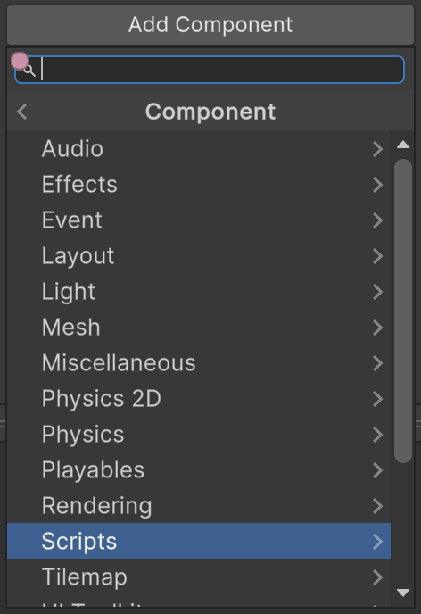Go back using the left chevron
This screenshot has height=614, width=421.
pyautogui.click(x=22, y=112)
